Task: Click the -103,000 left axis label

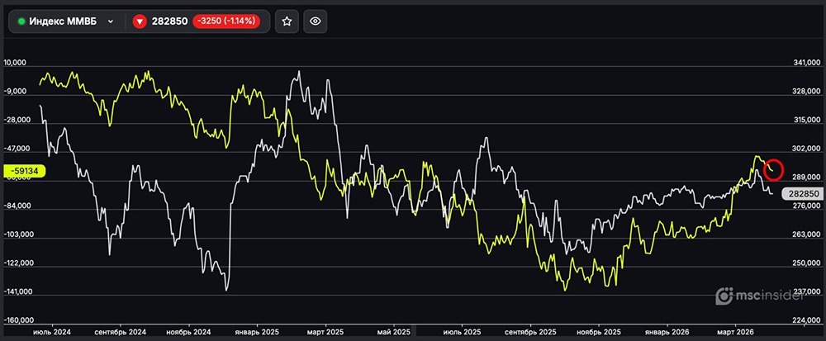Action: pyautogui.click(x=18, y=234)
